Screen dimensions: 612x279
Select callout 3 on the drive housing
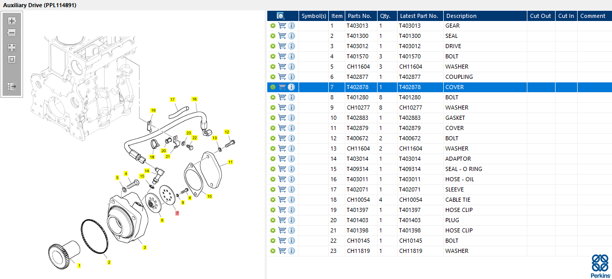tap(145, 247)
